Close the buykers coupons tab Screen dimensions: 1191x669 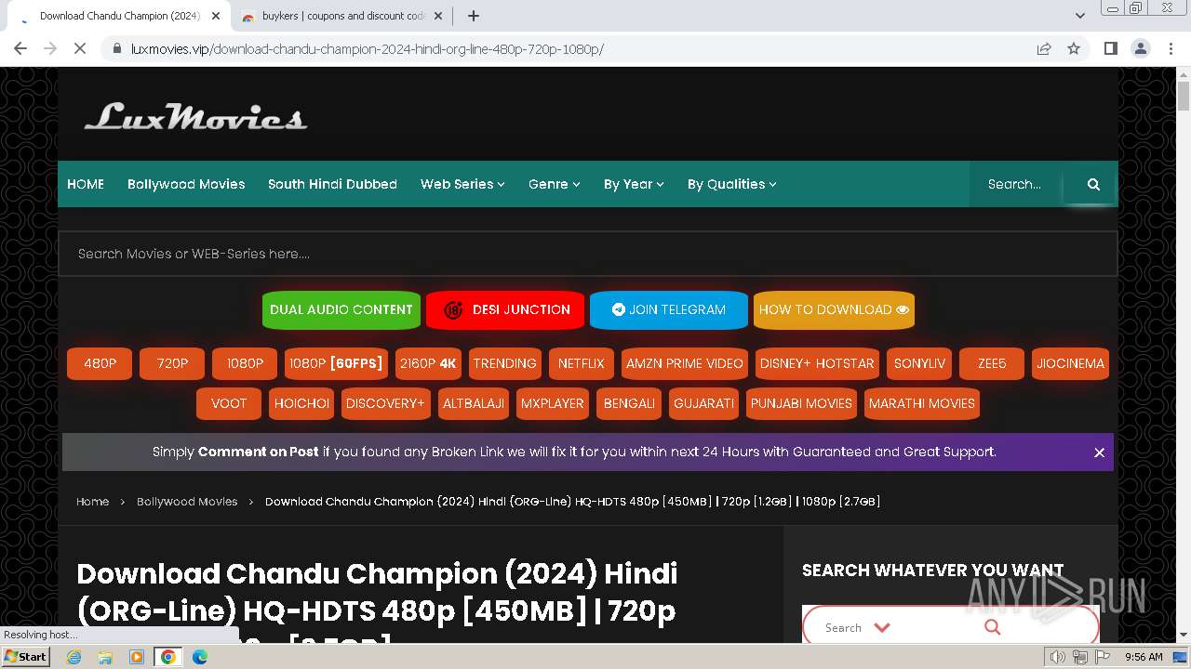(440, 16)
